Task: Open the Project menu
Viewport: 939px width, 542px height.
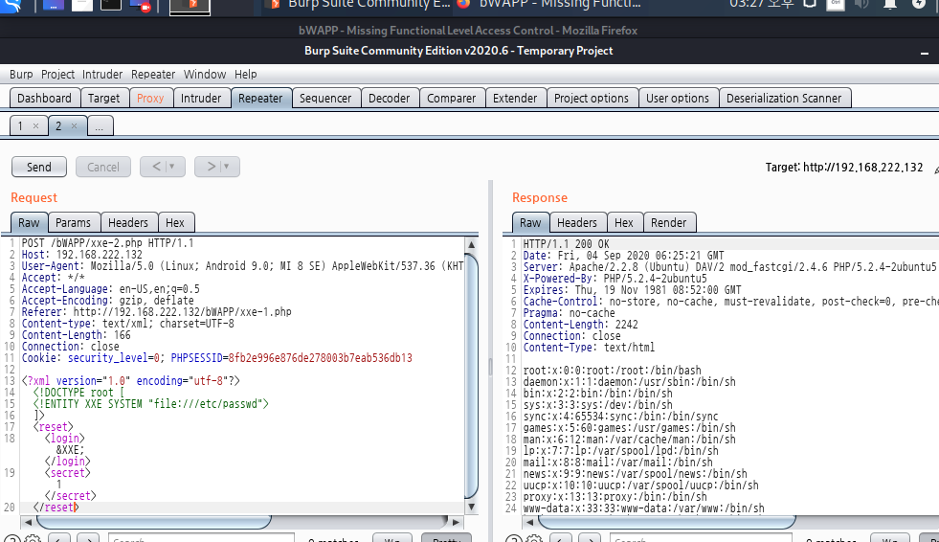Action: [x=57, y=75]
